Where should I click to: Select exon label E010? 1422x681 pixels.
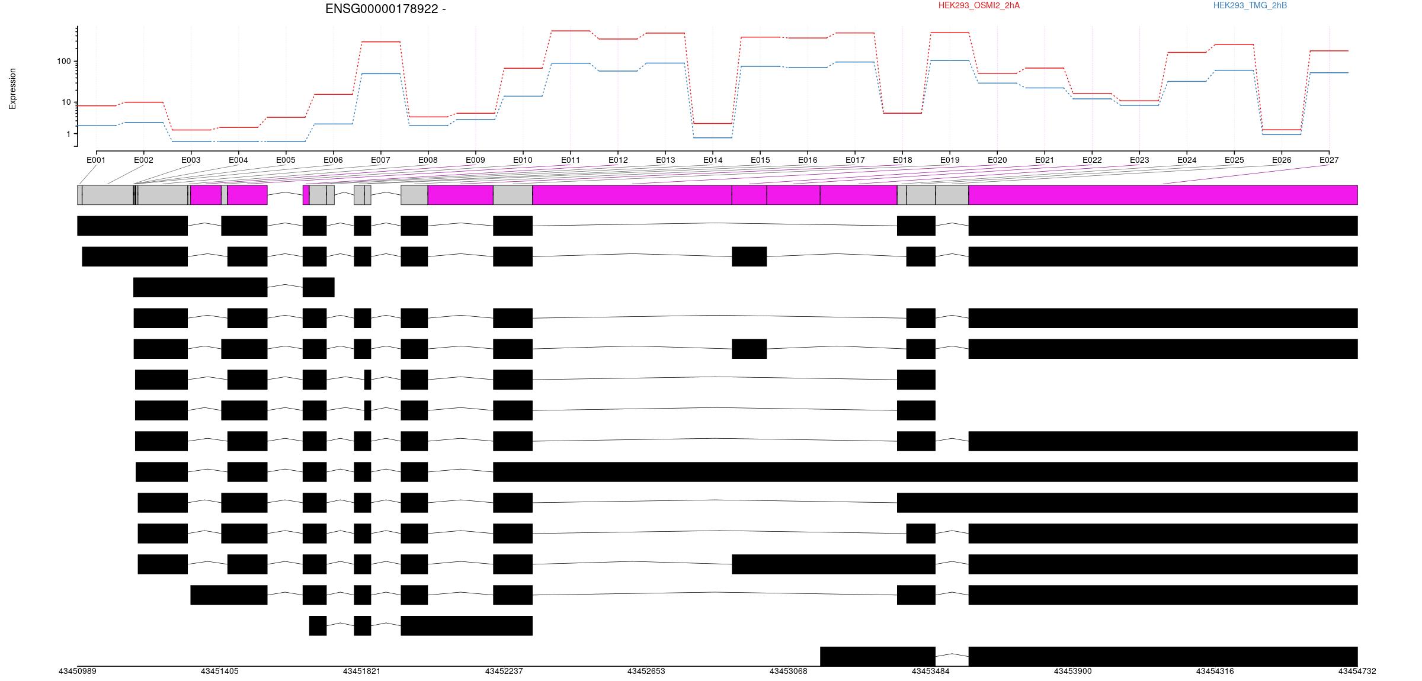pos(523,160)
